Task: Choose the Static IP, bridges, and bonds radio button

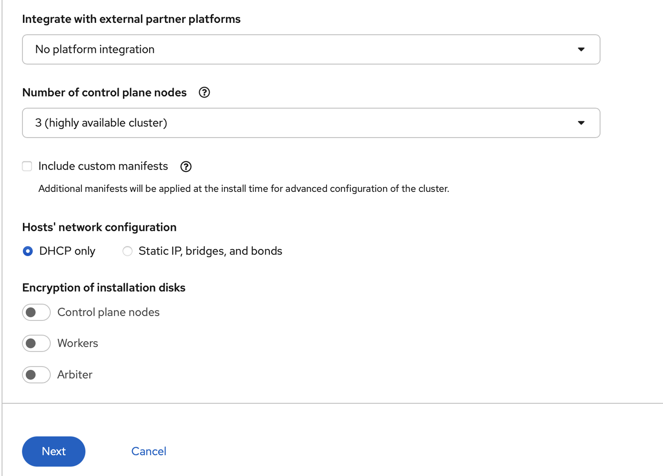Action: point(127,251)
